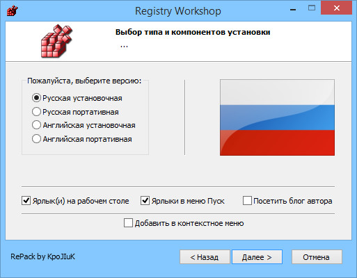The width and height of the screenshot is (357, 278).
Task: Proceed with the Далее button
Action: click(257, 257)
